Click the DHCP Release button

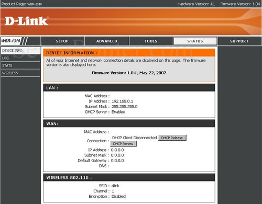tap(172, 138)
